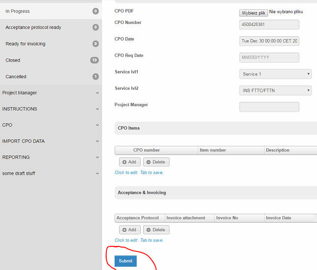317x270 pixels.
Task: Expand the CPO sidebar section
Action: 50,125
